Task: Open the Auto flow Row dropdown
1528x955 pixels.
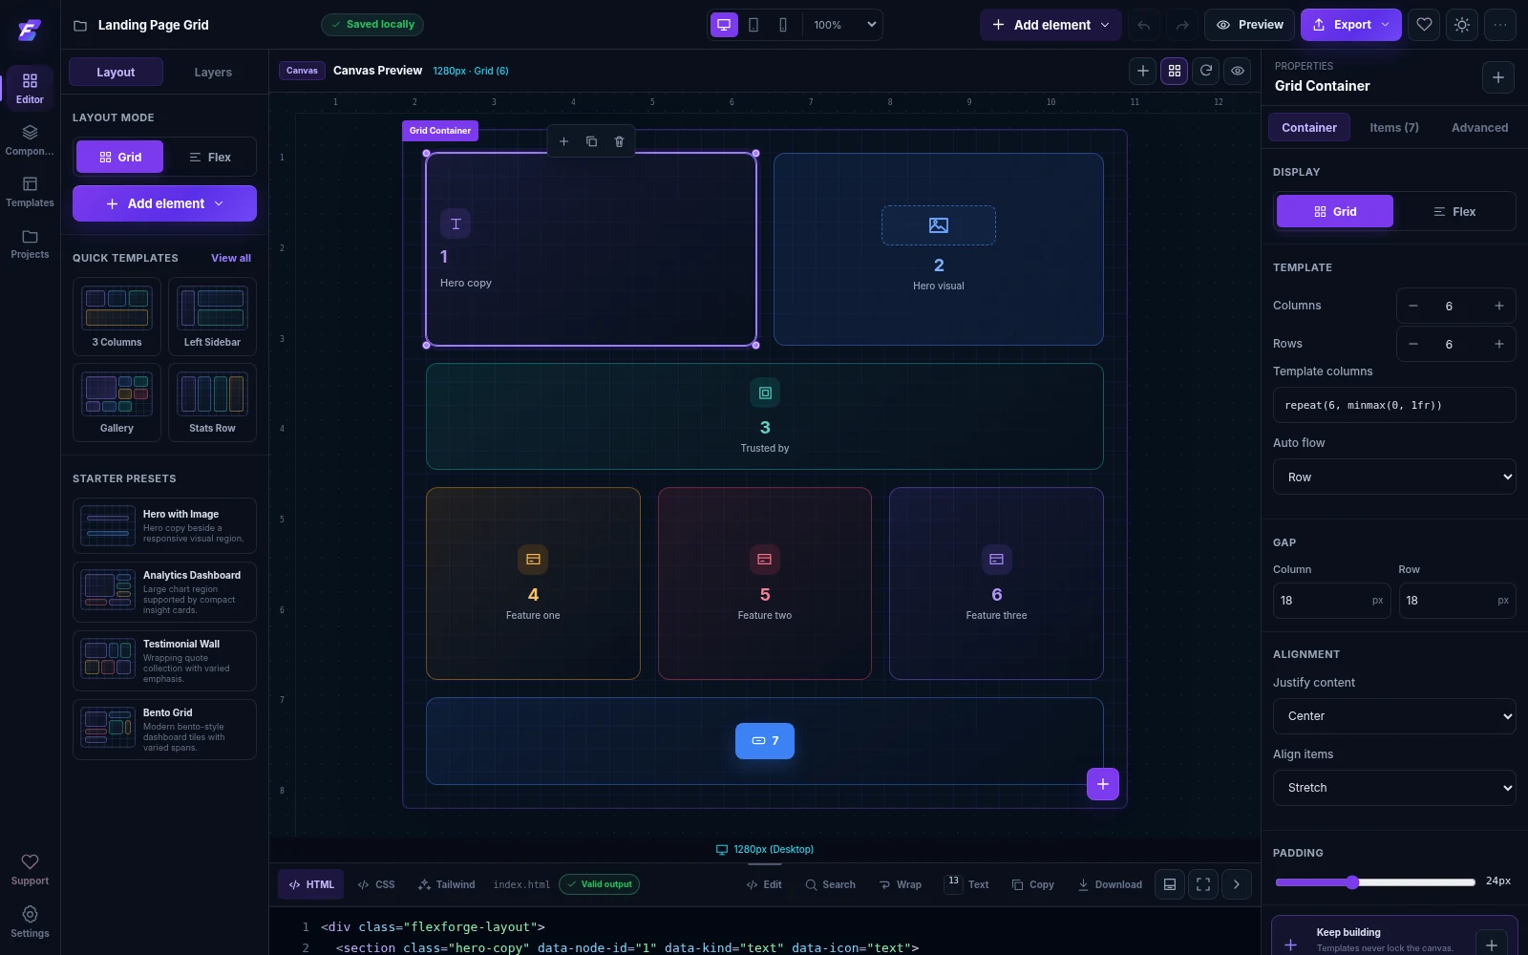Action: [1394, 477]
